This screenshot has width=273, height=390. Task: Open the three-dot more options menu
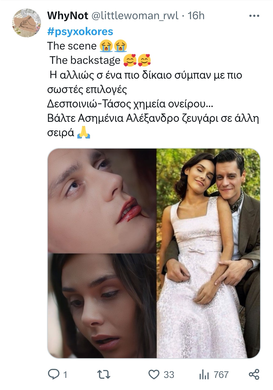click(x=254, y=16)
